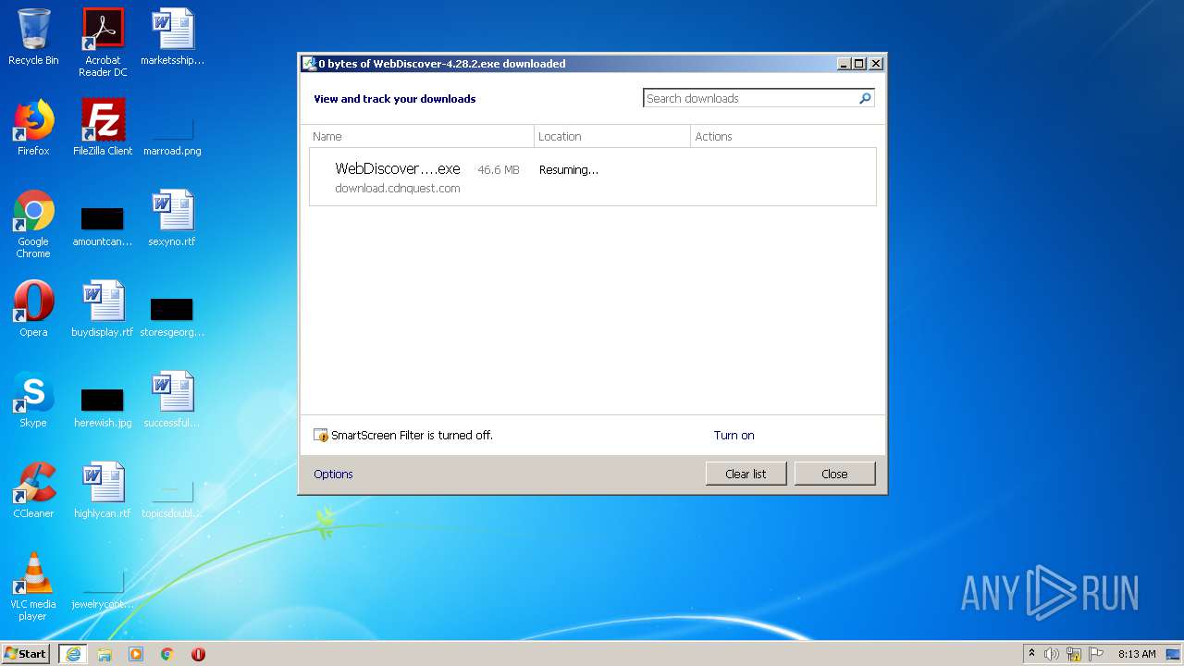Click the 46.6 MB file size text
The height and width of the screenshot is (666, 1184).
pyautogui.click(x=499, y=170)
